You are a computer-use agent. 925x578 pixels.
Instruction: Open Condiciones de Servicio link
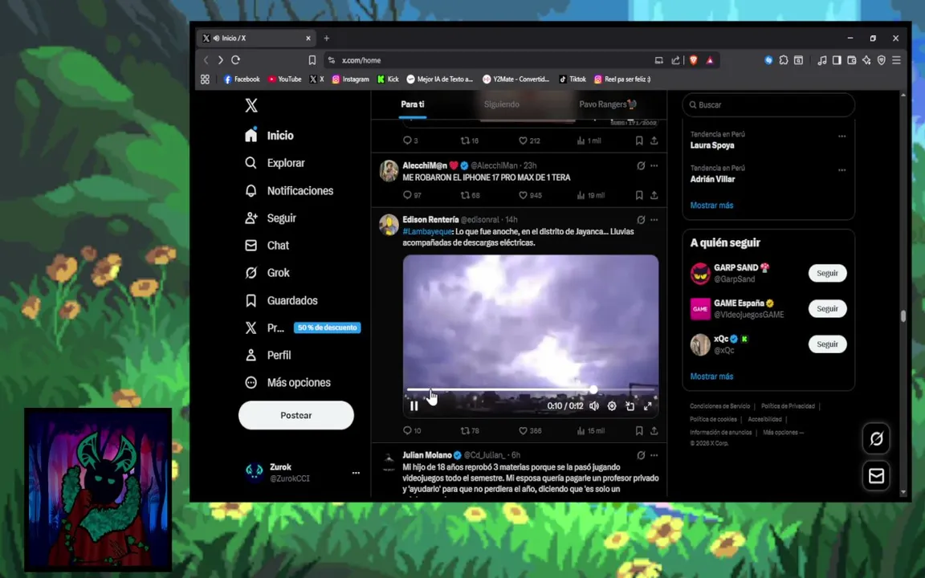[x=719, y=406]
